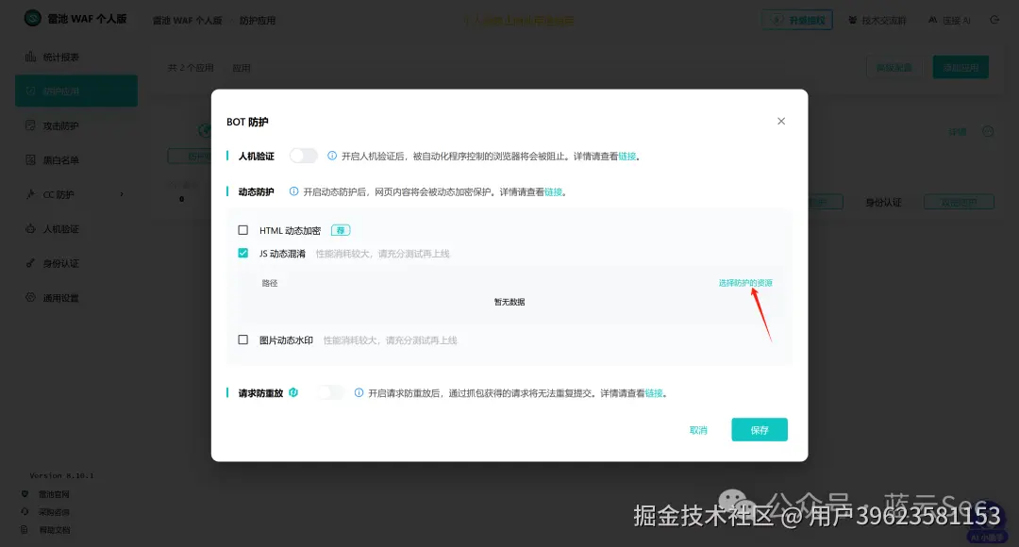Click the CC 防护 sidebar icon
Image resolution: width=1019 pixels, height=547 pixels.
tap(30, 193)
